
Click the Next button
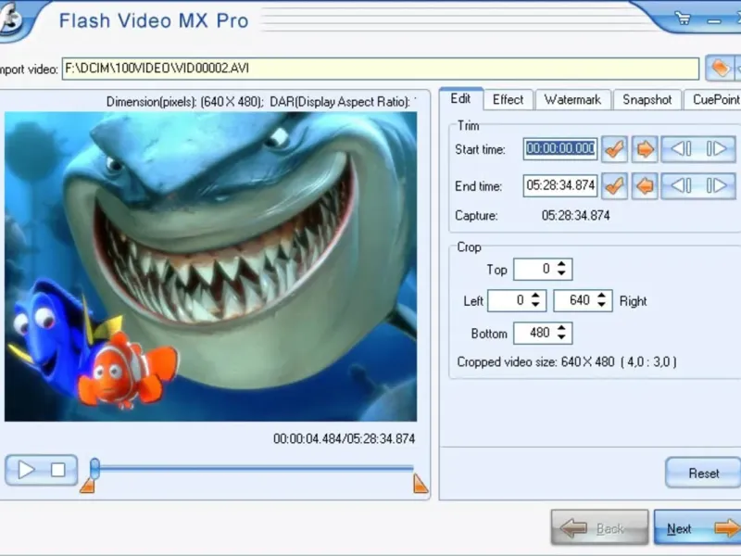pyautogui.click(x=697, y=527)
